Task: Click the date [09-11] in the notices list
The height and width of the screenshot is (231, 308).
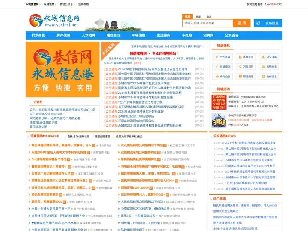Action: 199,69
